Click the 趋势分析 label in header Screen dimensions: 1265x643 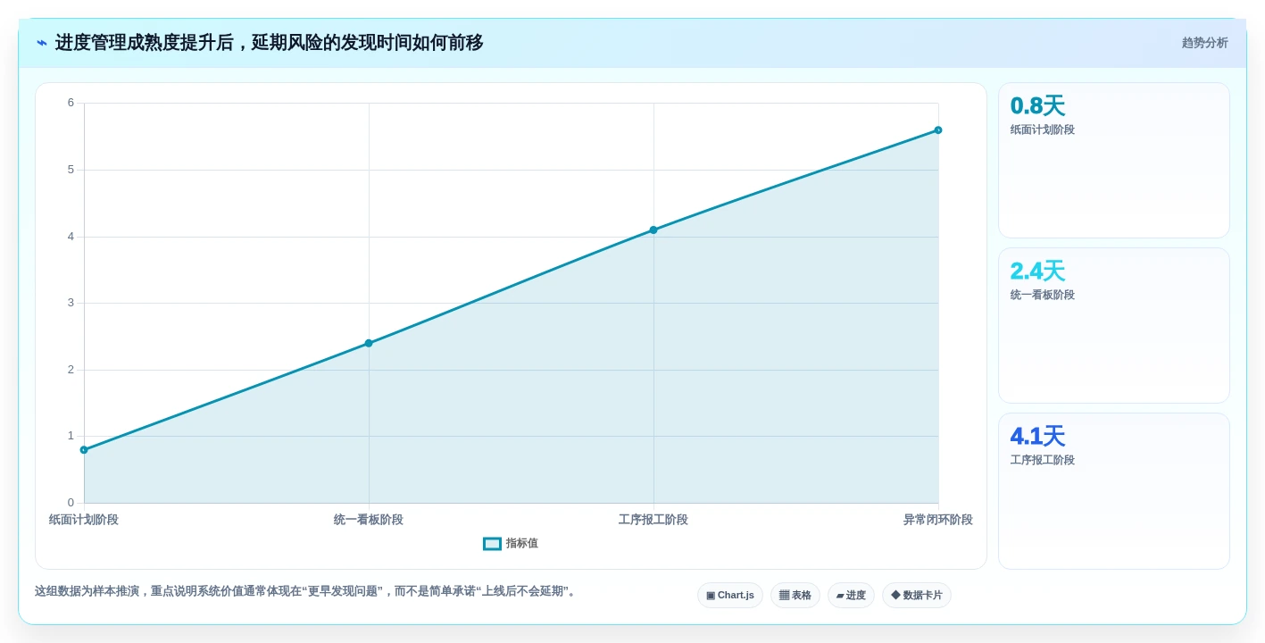(1205, 43)
